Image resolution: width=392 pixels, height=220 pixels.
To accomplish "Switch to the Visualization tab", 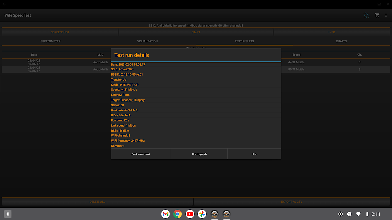I will [147, 41].
